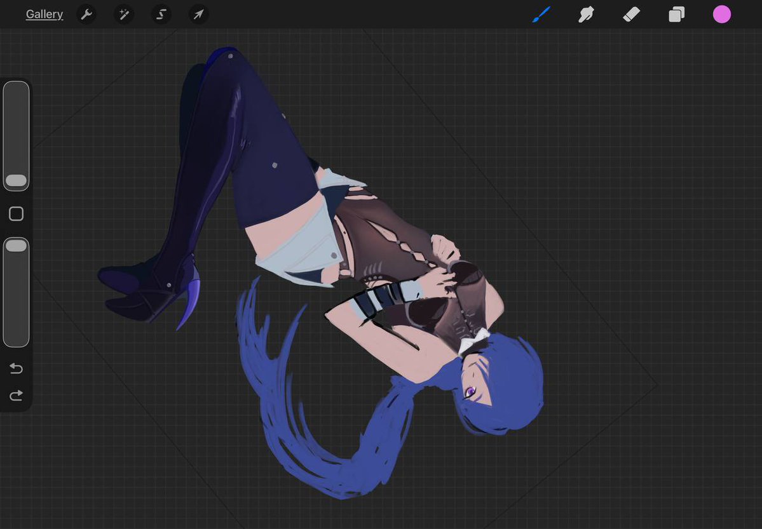Undo the last stroke
The height and width of the screenshot is (529, 762).
(x=16, y=369)
